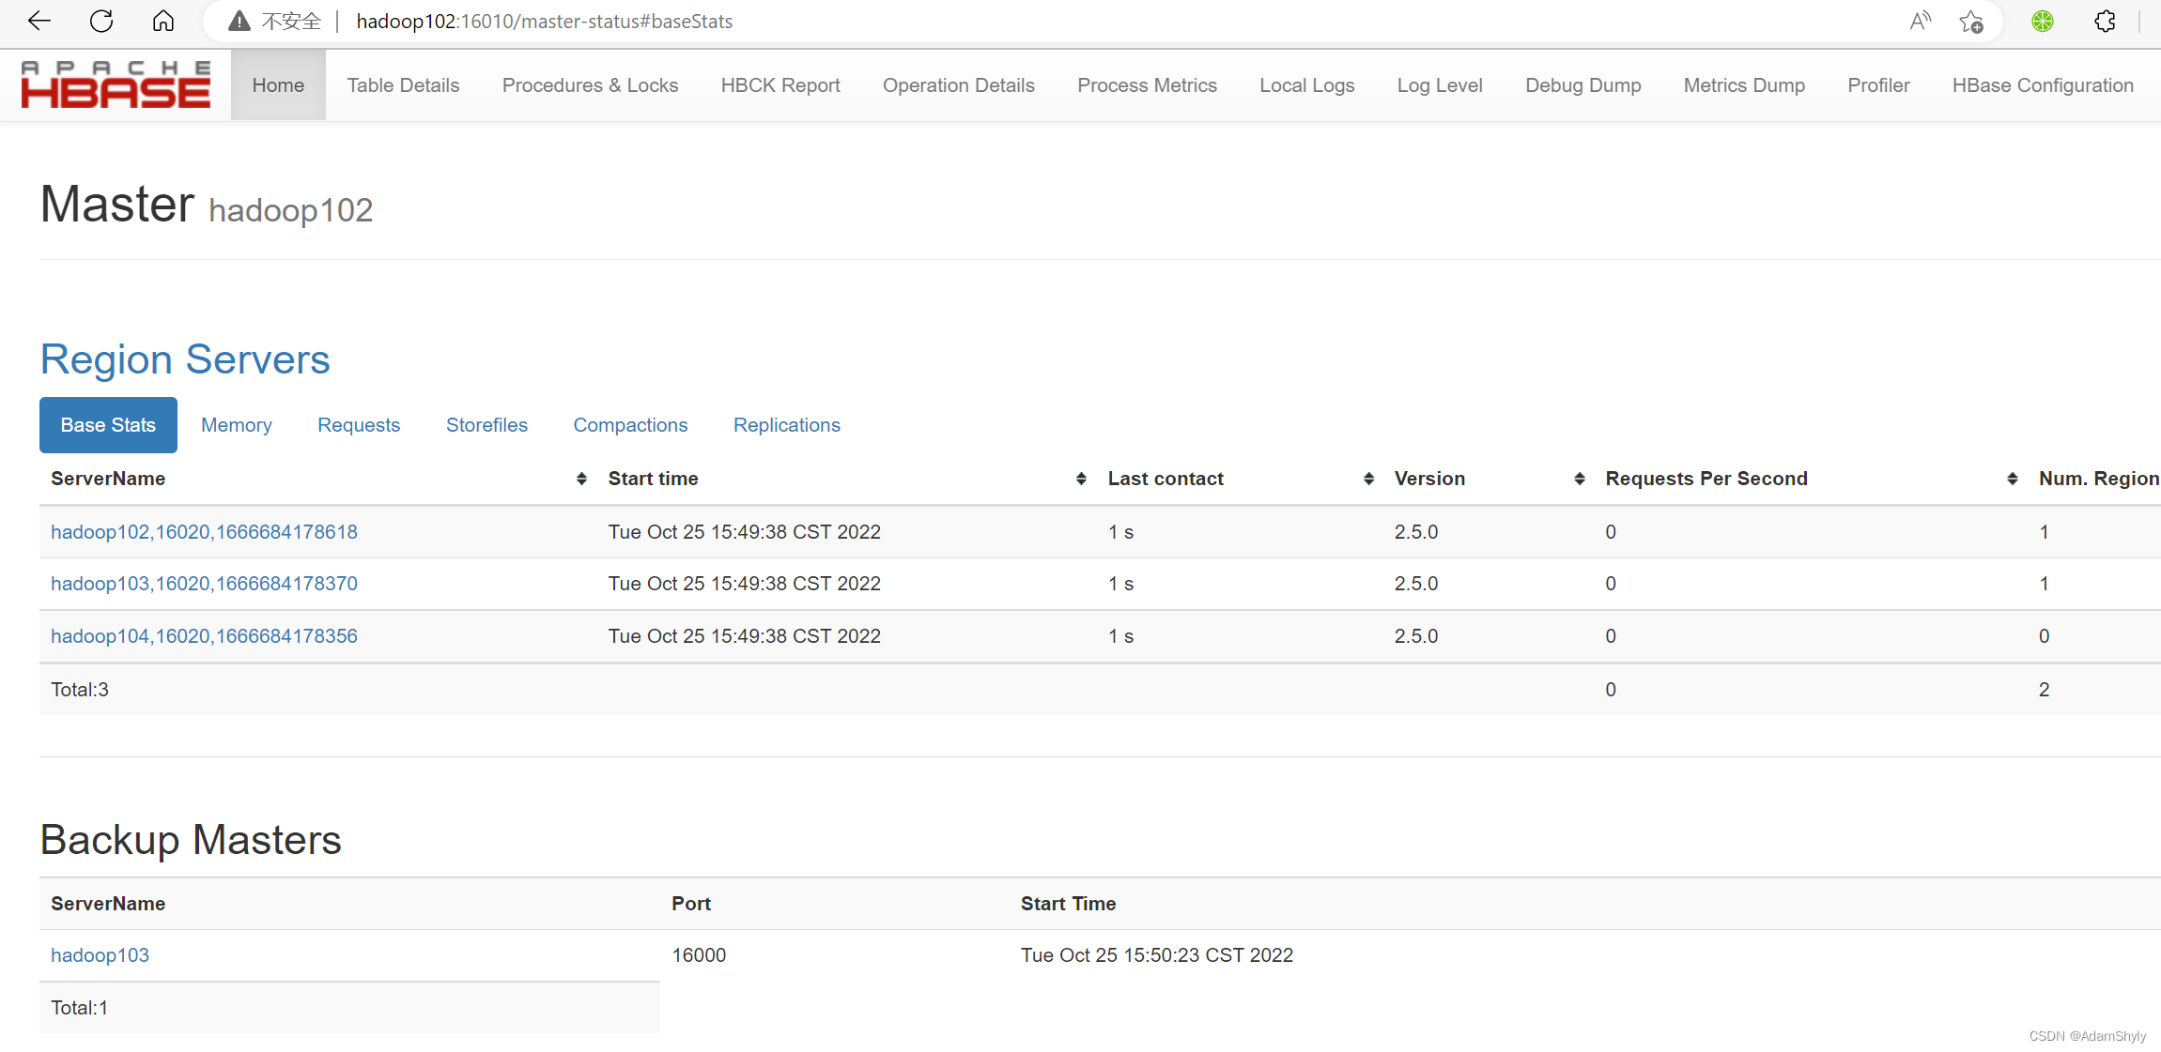Click the Apache HBase logo
This screenshot has height=1052, width=2161.
point(116,84)
